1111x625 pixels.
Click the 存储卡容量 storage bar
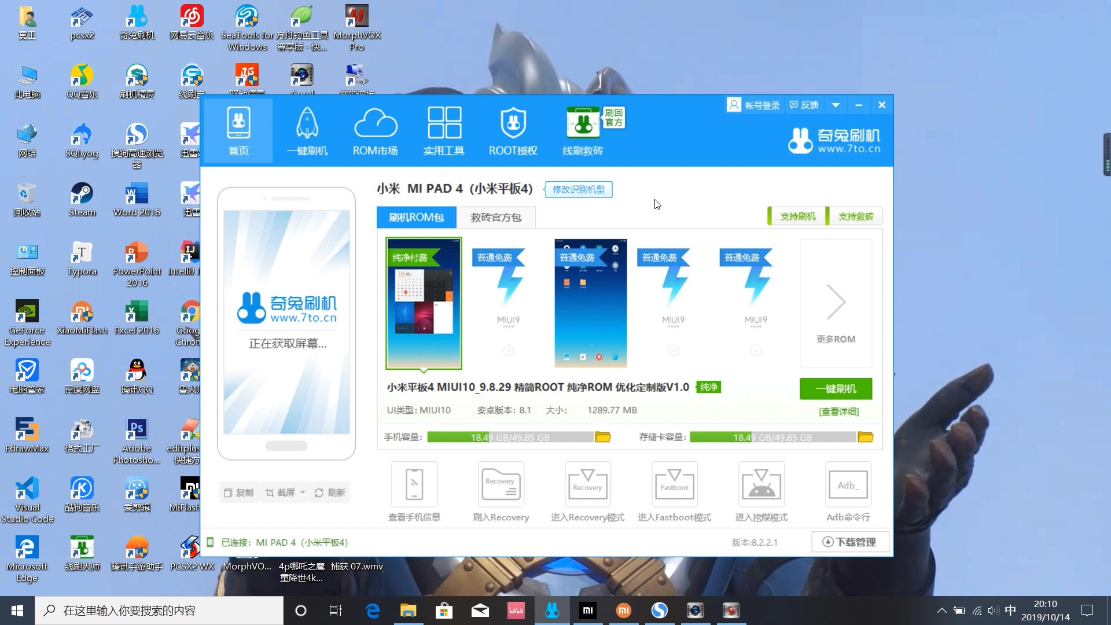point(772,437)
